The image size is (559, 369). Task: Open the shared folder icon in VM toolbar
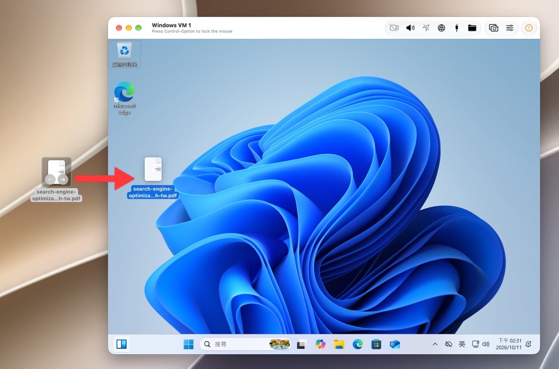472,28
